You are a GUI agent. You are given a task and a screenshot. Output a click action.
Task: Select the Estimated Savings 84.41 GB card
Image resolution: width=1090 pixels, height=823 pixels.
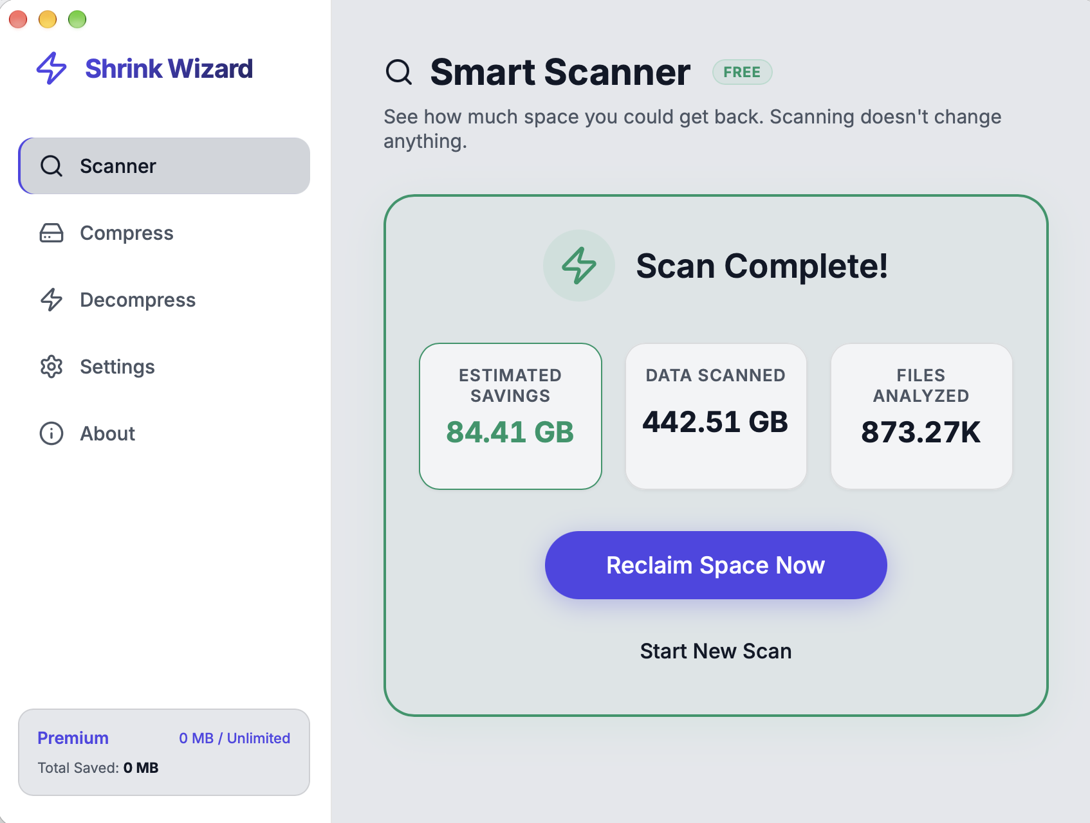pyautogui.click(x=510, y=416)
